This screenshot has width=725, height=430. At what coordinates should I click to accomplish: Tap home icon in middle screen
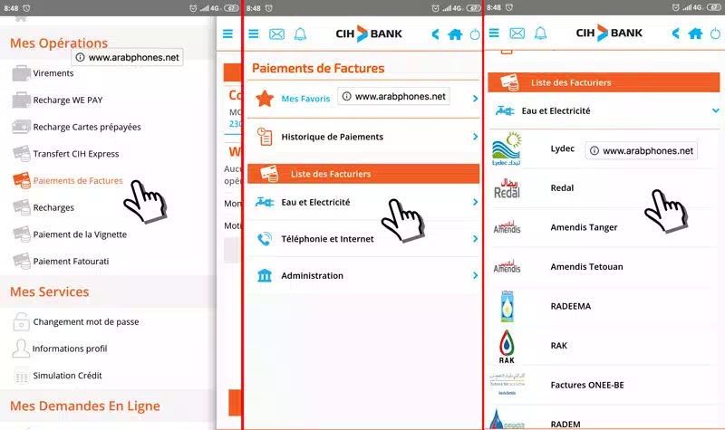(455, 34)
